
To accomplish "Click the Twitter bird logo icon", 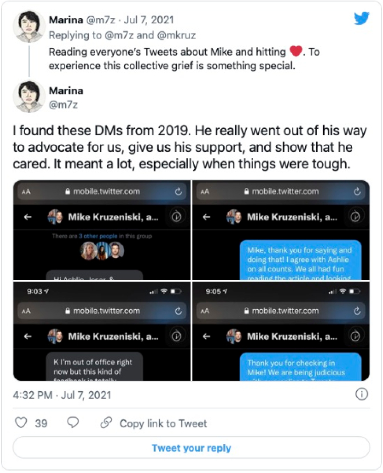I will coord(361,19).
